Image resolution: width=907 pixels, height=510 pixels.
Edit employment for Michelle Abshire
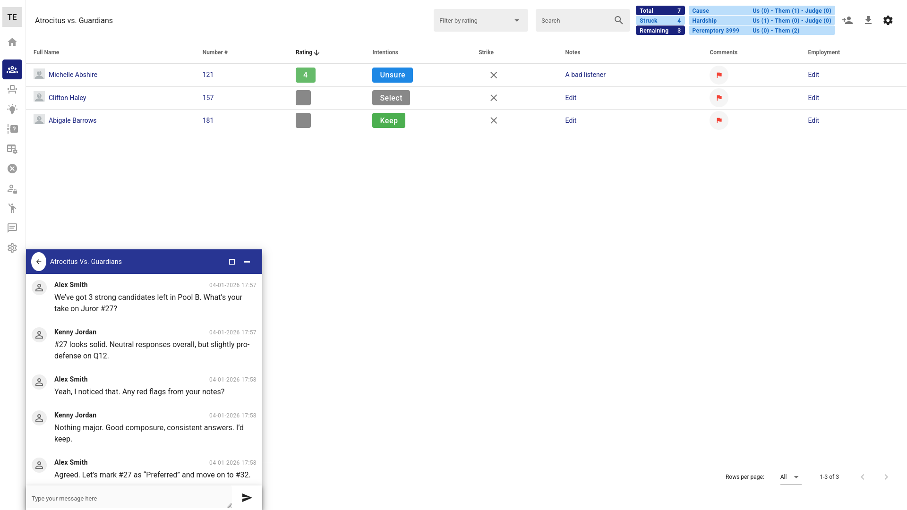813,75
